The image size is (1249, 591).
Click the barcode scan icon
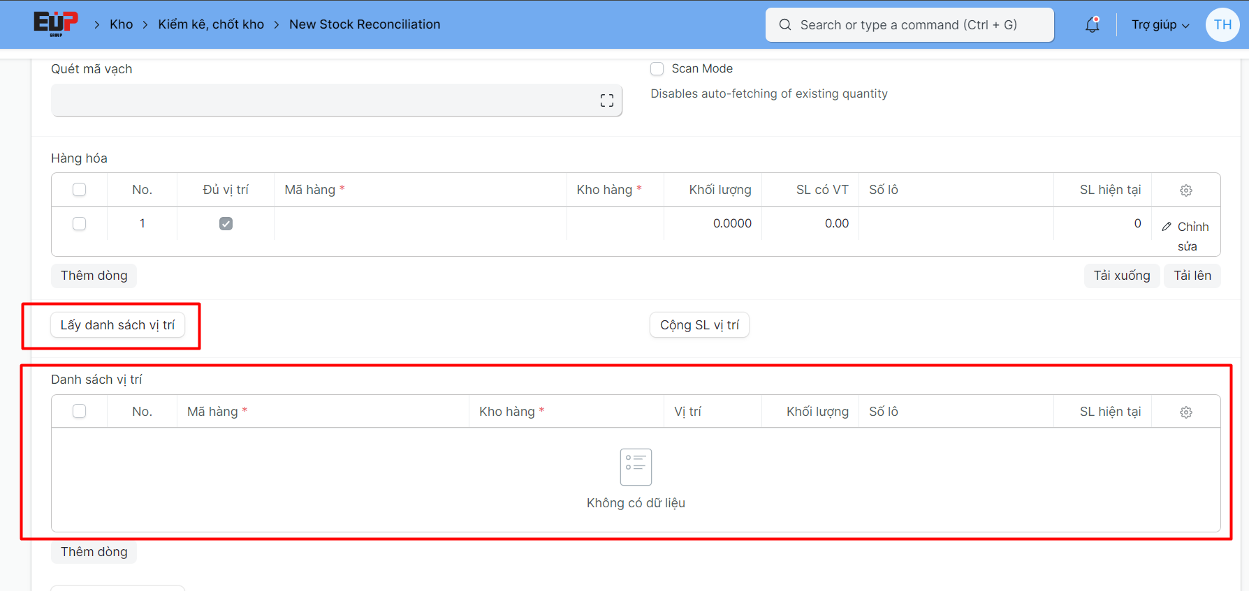click(x=606, y=100)
